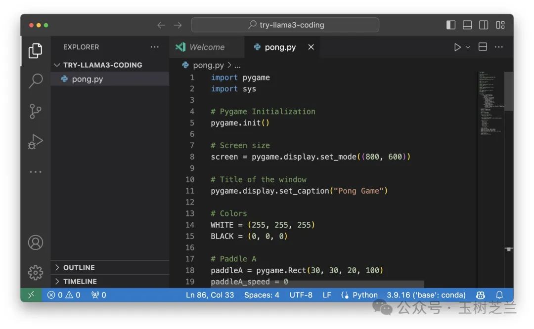The width and height of the screenshot is (534, 329).
Task: Select the pong.py editor tab
Action: pyautogui.click(x=280, y=47)
